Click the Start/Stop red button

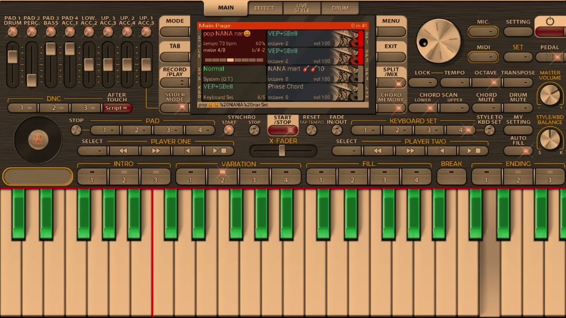[x=283, y=130]
